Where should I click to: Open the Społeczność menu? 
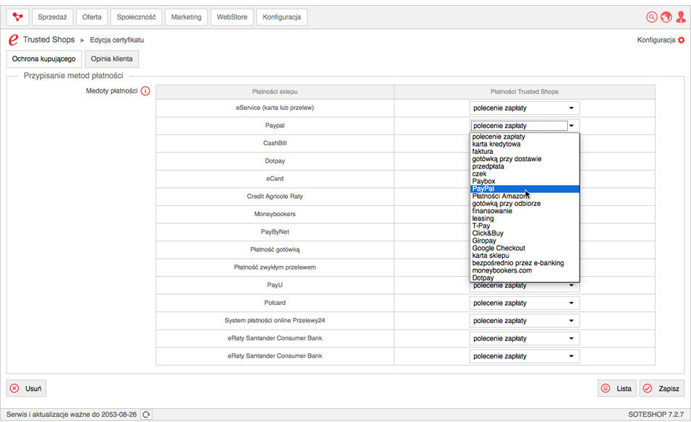[136, 17]
